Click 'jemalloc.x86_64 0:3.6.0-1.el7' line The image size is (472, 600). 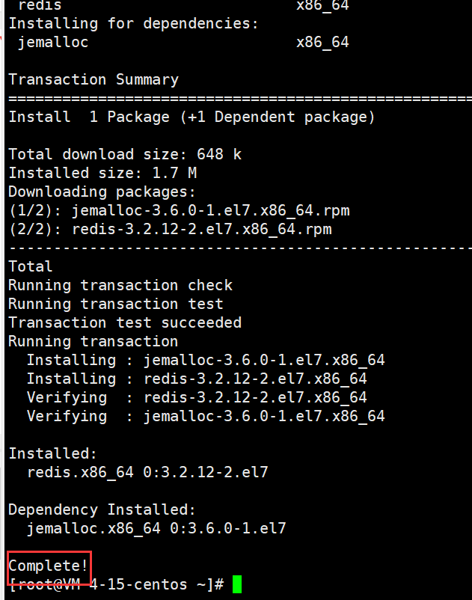point(156,529)
